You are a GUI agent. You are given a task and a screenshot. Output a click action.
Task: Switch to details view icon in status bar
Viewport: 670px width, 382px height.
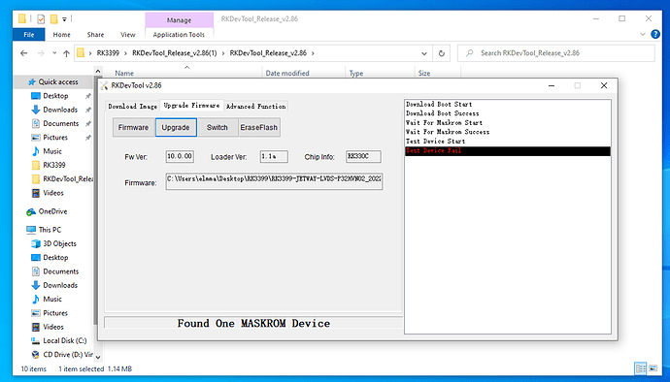point(640,368)
